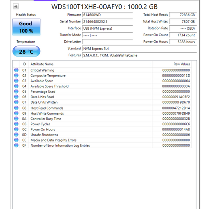This screenshot has height=209, width=209.
Task: Select the Media and Data Integrity Errors name
Action: pyautogui.click(x=53, y=140)
